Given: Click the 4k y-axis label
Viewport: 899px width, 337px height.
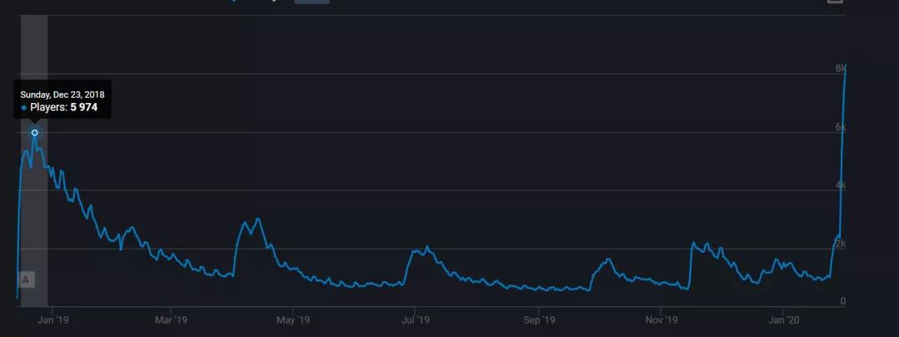Looking at the screenshot, I should [x=841, y=185].
